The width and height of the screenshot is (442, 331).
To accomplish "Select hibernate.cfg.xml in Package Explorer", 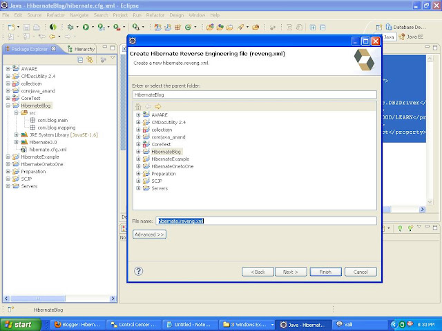I will [48, 150].
